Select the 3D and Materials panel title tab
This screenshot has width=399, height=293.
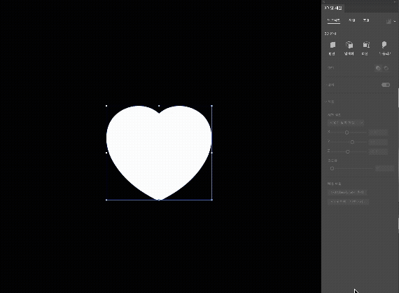(x=333, y=8)
